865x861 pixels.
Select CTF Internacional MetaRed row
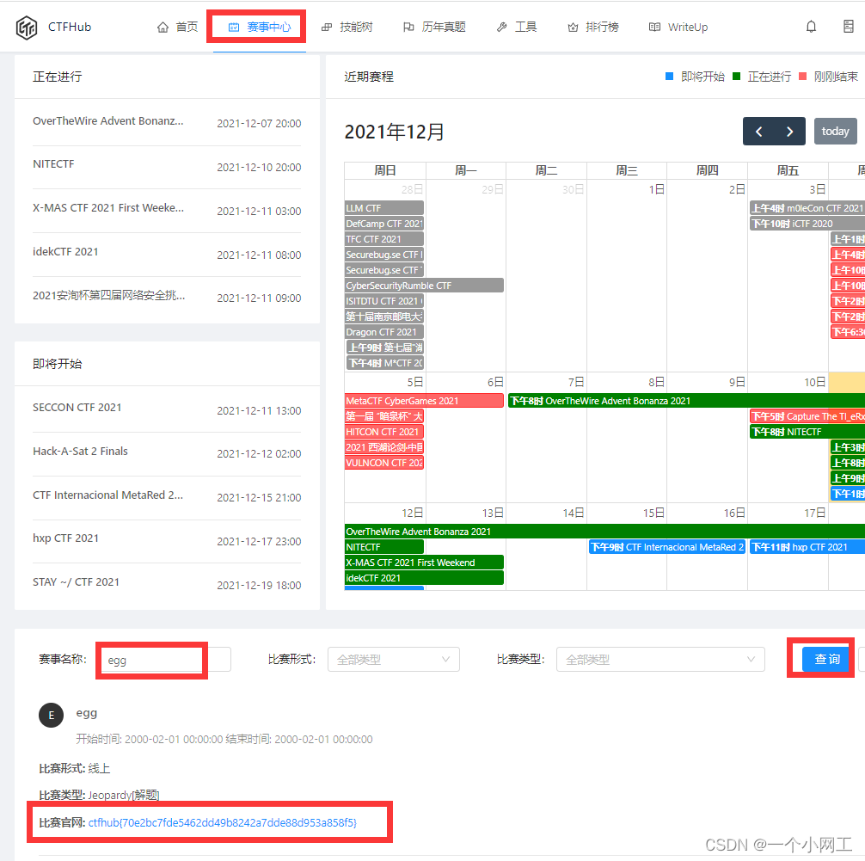click(x=167, y=497)
